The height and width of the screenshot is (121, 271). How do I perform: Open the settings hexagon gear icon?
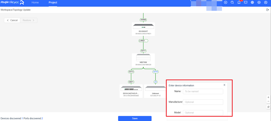(259, 2)
